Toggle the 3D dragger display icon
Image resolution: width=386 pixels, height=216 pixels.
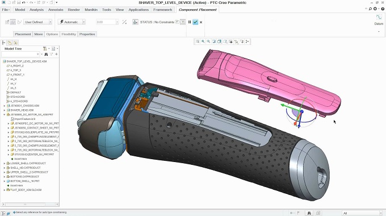135,22
